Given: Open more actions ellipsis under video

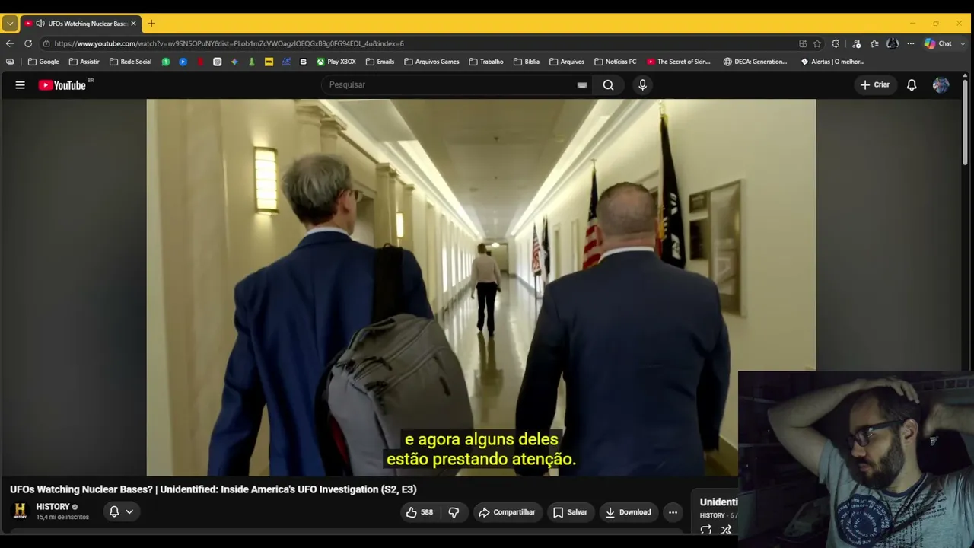Looking at the screenshot, I should (673, 512).
